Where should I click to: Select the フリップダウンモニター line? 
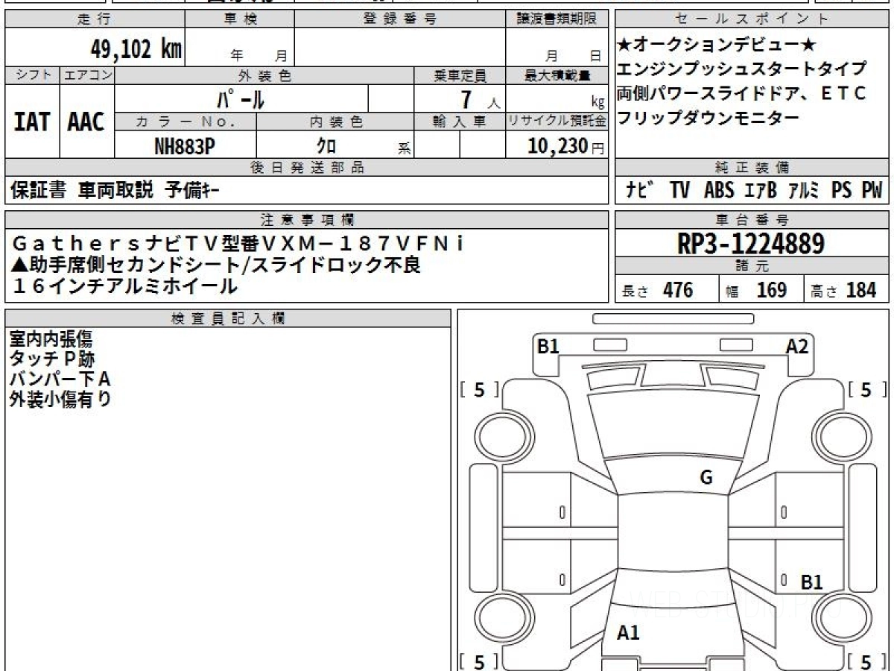tap(708, 119)
